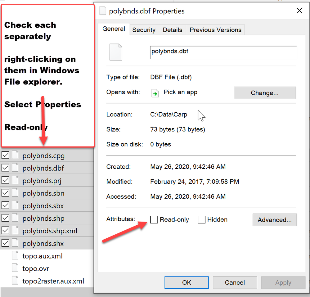Image resolution: width=310 pixels, height=297 pixels.
Task: Click the Pick an app icon
Action: (x=155, y=93)
